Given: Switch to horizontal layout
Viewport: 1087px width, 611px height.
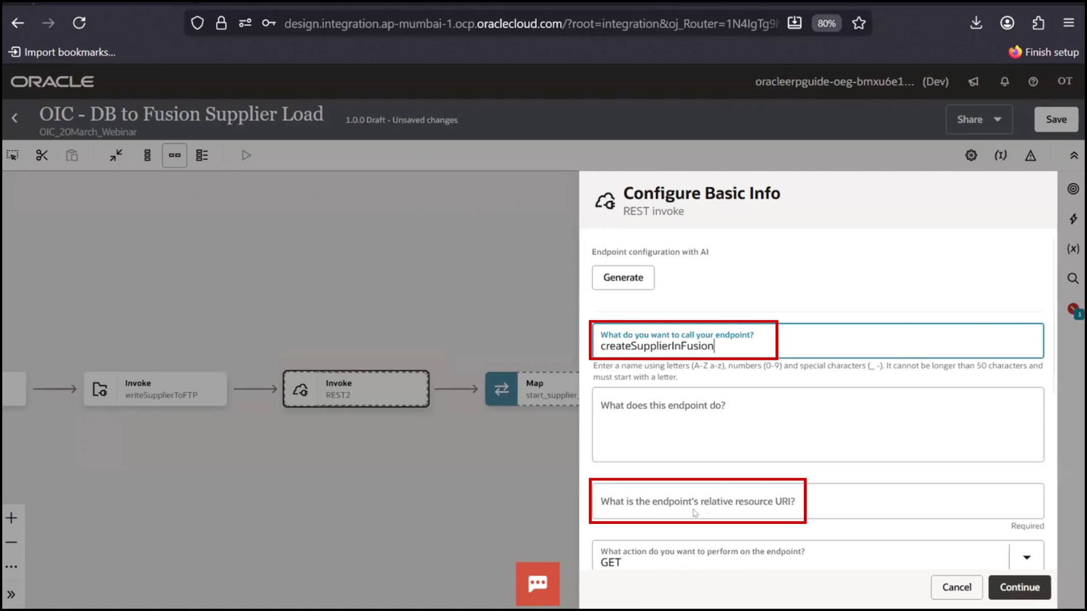Looking at the screenshot, I should (174, 155).
